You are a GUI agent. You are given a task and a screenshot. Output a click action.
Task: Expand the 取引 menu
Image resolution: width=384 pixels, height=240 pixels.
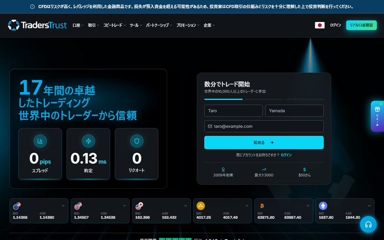[94, 25]
